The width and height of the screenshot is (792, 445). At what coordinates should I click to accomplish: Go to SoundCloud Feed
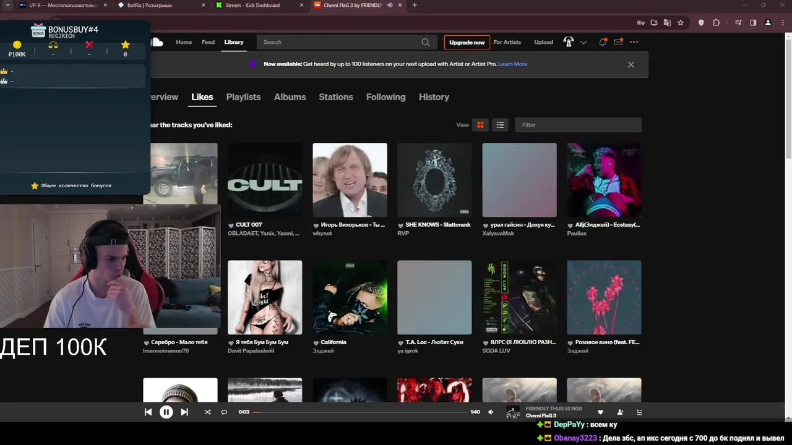coord(208,42)
